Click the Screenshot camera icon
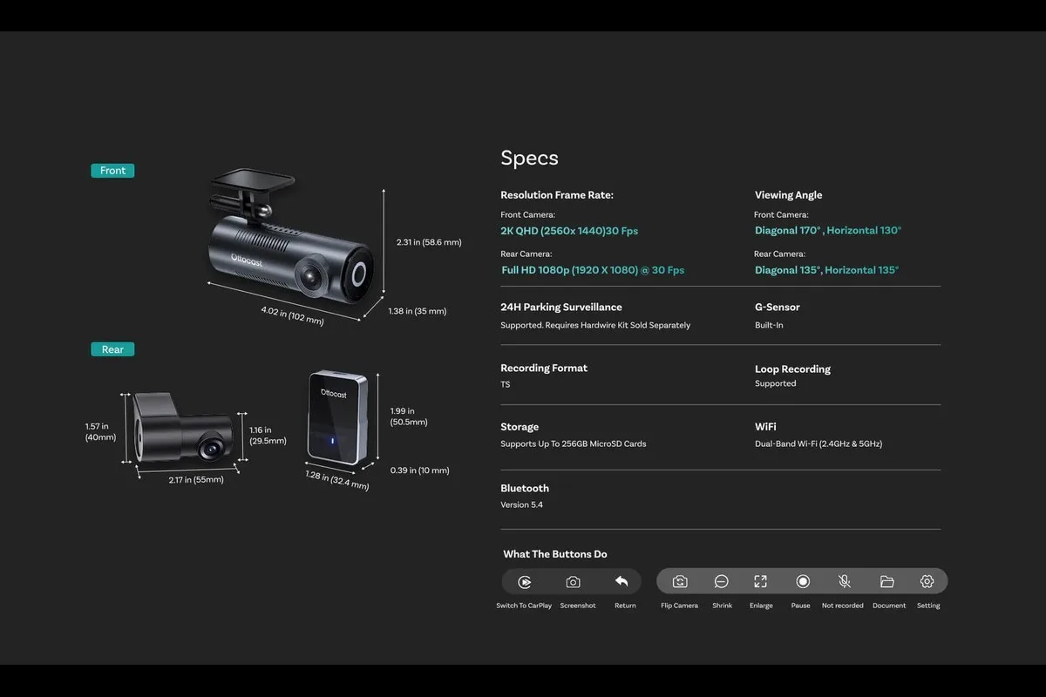 [x=573, y=582]
